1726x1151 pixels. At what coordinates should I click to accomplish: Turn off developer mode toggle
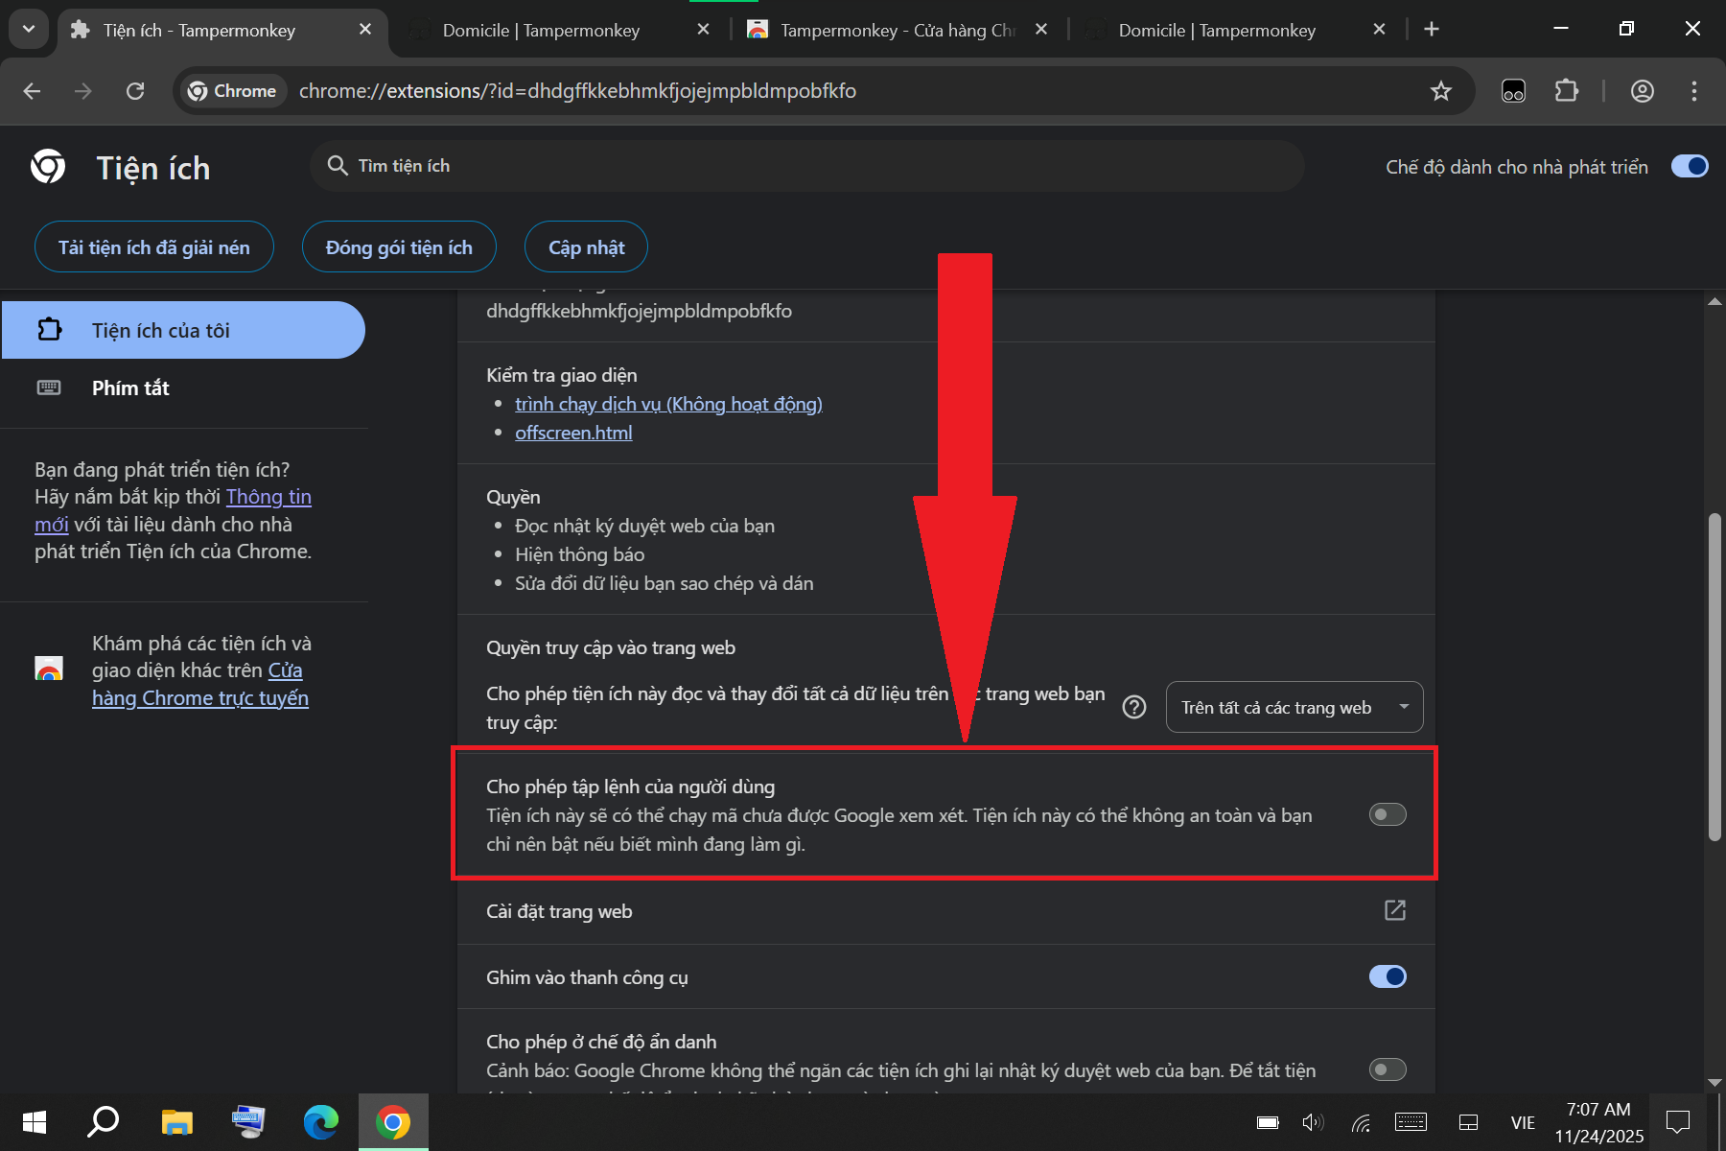(x=1689, y=166)
